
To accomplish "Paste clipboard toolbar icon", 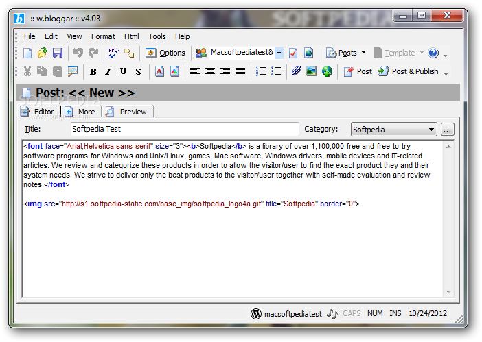I will point(58,71).
